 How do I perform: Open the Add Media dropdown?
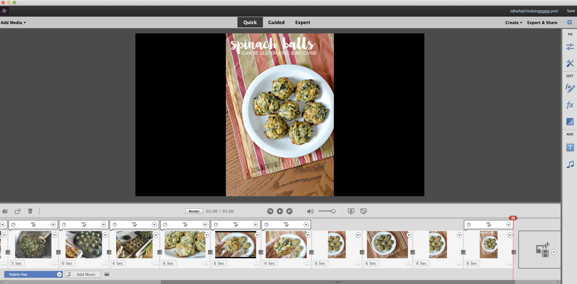[x=13, y=23]
